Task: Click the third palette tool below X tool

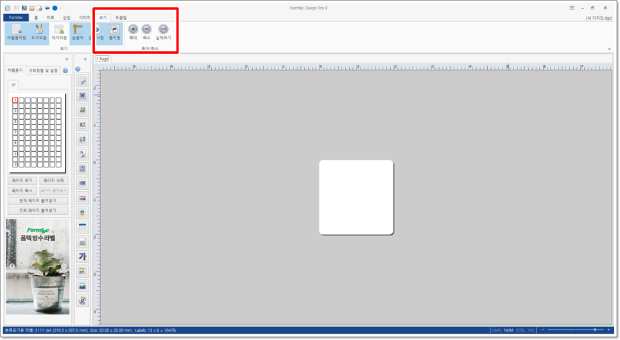Action: [82, 110]
